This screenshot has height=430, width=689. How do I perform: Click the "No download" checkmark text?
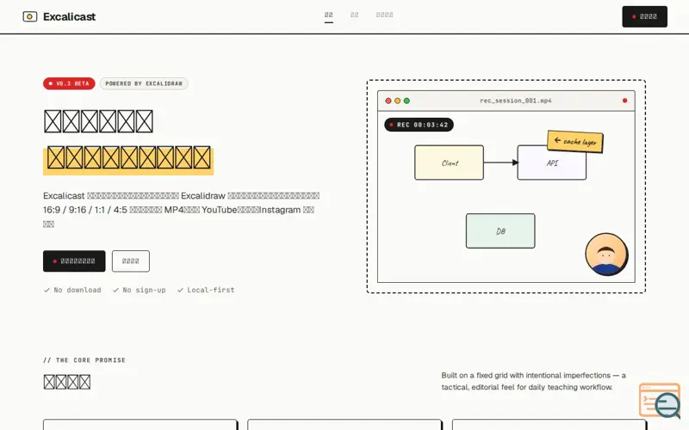coord(72,290)
